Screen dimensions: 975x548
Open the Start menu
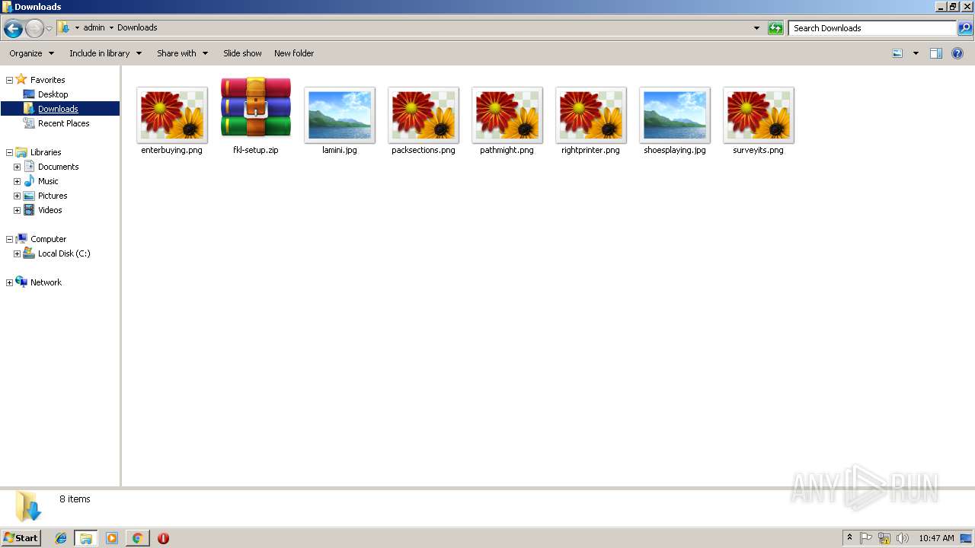click(x=21, y=537)
